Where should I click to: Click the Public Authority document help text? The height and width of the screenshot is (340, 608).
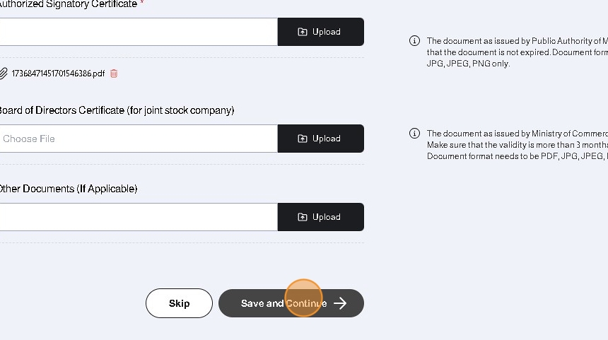click(516, 52)
